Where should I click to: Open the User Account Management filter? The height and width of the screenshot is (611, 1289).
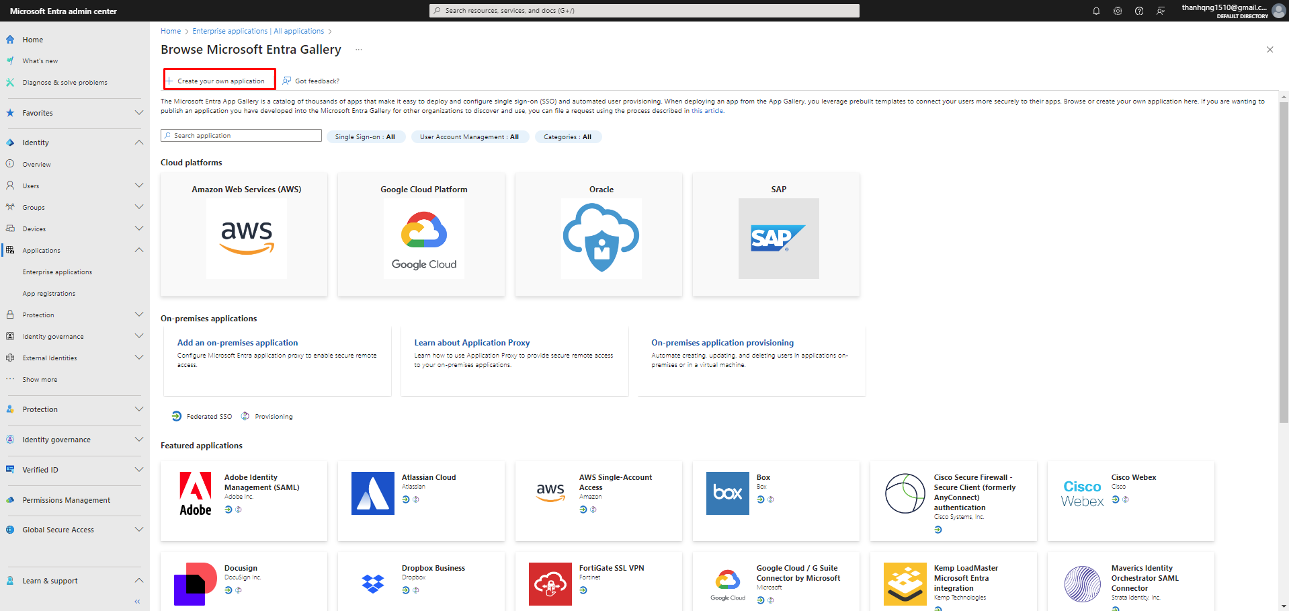470,137
